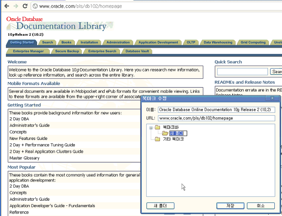Click the Oracle Database Documentation Library logo
Image resolution: width=282 pixels, height=216 pixels.
tap(60, 24)
